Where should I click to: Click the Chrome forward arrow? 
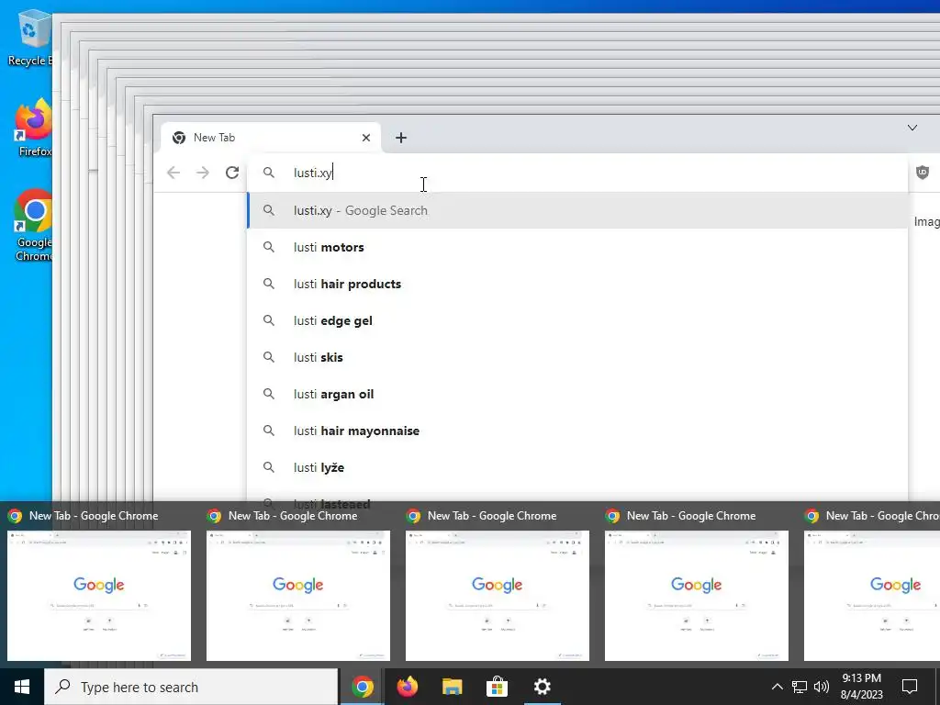(x=203, y=173)
